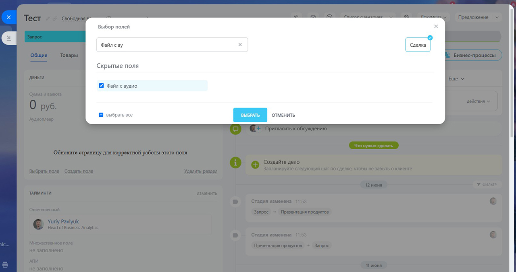Click the collapse arrow icon in left sidebar
Image resolution: width=516 pixels, height=272 pixels.
click(9, 37)
